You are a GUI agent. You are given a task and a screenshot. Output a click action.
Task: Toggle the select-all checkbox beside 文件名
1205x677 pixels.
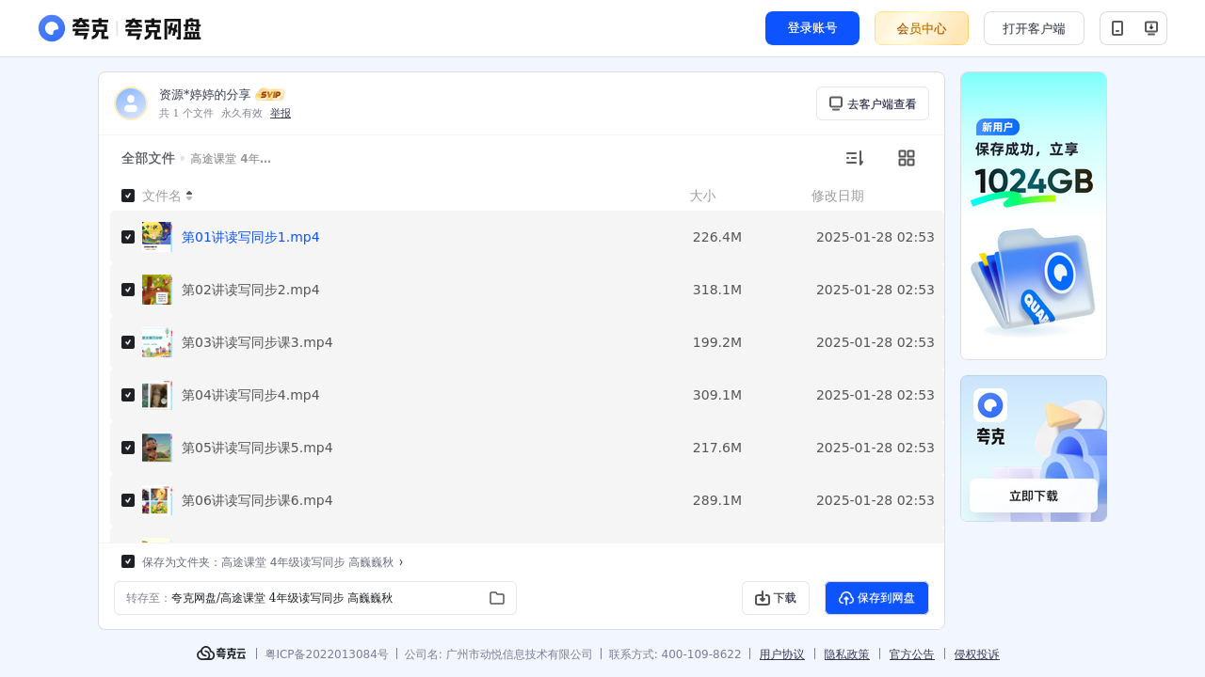[128, 196]
